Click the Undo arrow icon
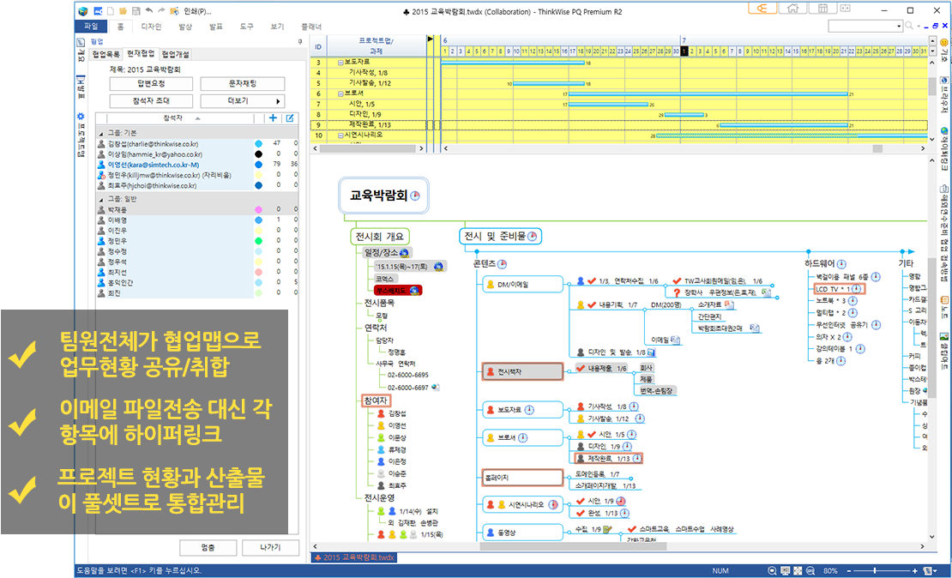The image size is (952, 578). (x=149, y=11)
